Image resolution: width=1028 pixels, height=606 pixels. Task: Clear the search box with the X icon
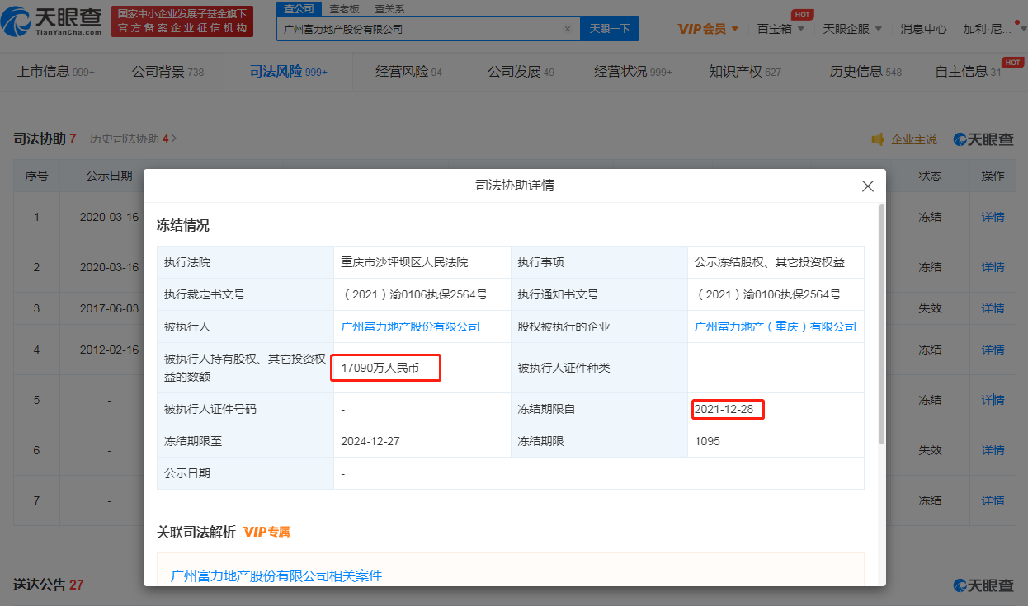568,29
